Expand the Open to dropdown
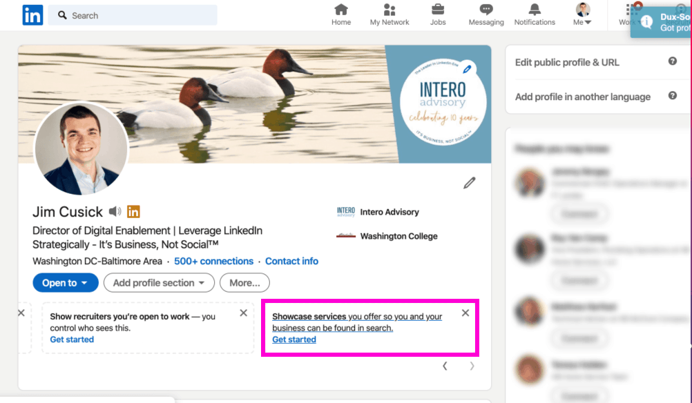 66,283
